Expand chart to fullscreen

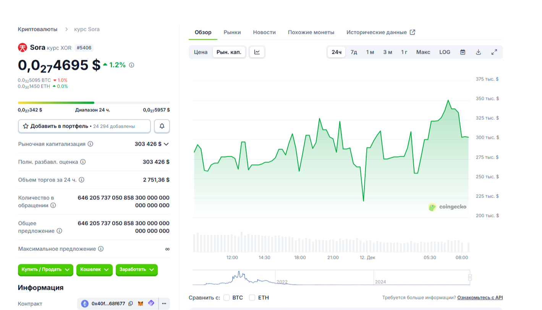coord(494,52)
